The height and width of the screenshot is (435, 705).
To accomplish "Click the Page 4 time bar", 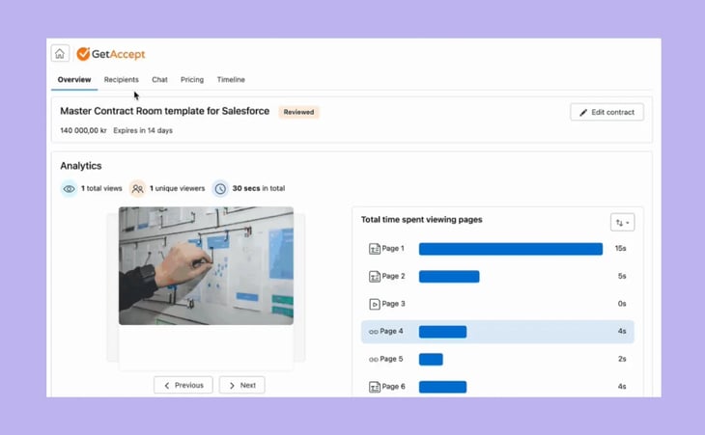I will [x=443, y=332].
